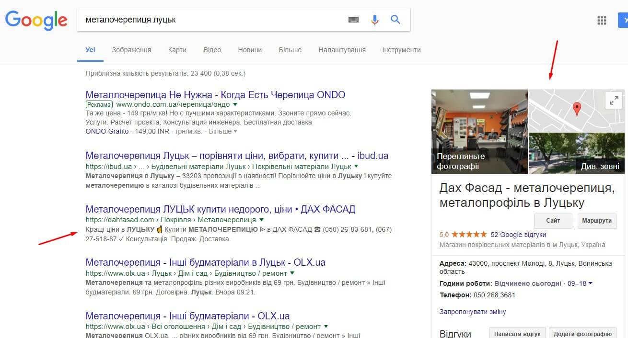Click Додати фотографію button
The width and height of the screenshot is (628, 338).
coord(582,334)
